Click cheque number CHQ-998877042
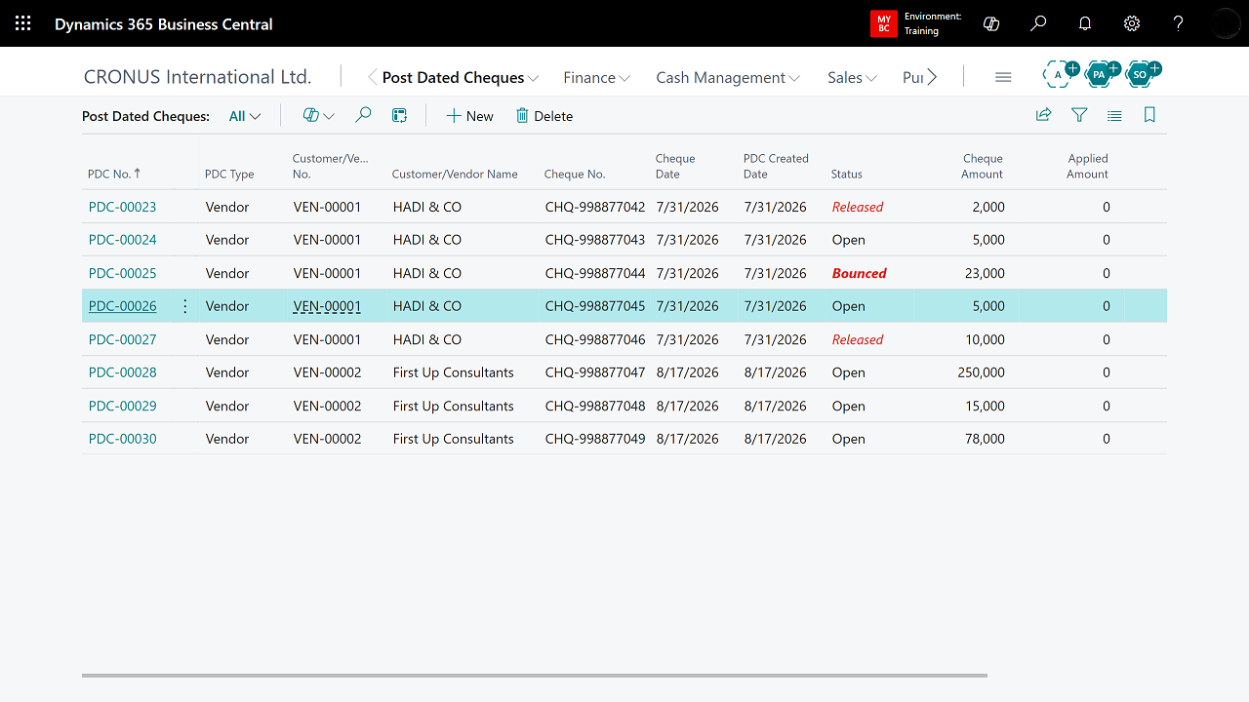This screenshot has height=702, width=1249. 595,207
